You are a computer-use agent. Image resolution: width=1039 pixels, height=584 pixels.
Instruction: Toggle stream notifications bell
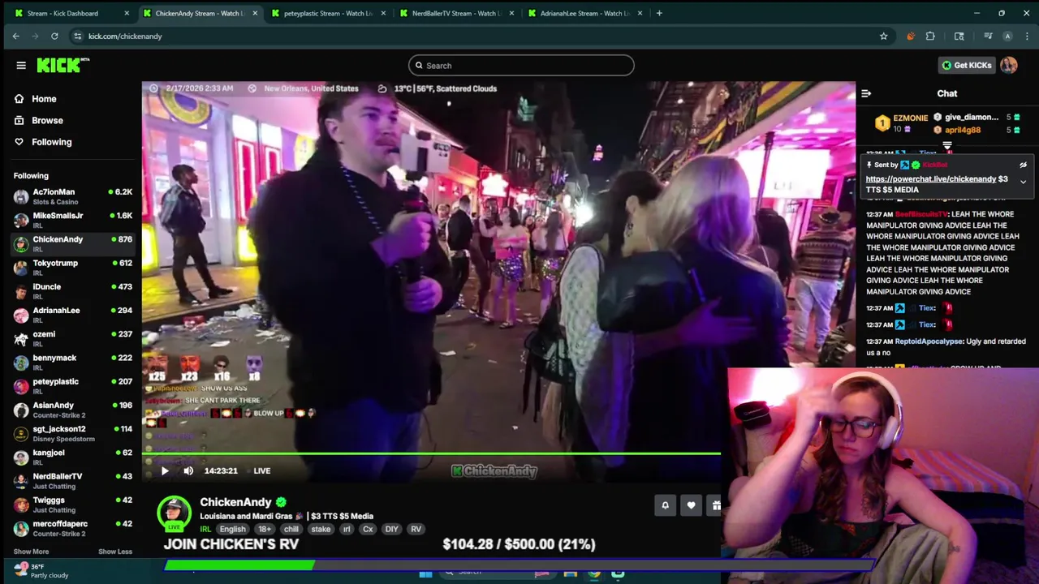pos(665,505)
